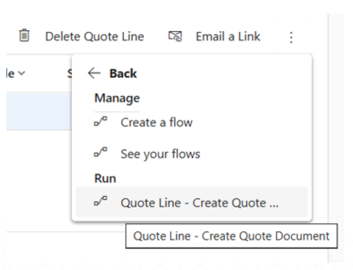Image resolution: width=353 pixels, height=270 pixels.
Task: Run Quote Line - Create Quote flow
Action: tap(199, 203)
